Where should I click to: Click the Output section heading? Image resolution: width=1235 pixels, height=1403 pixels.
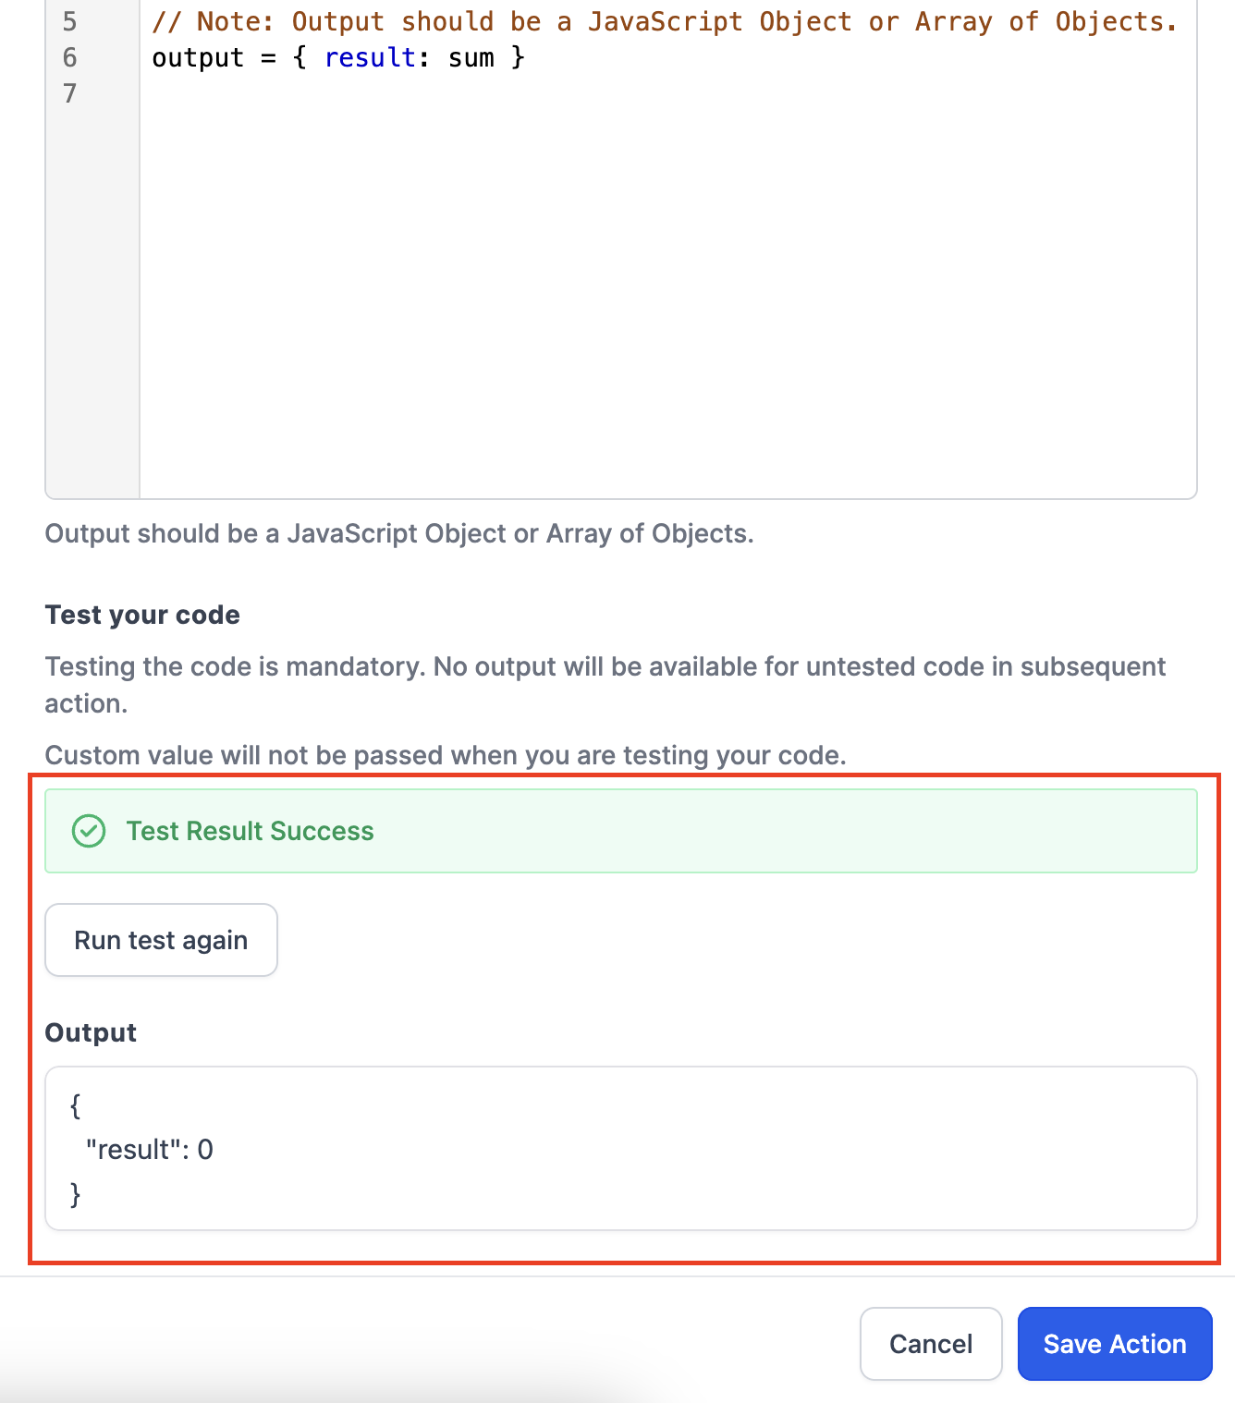point(91,1032)
